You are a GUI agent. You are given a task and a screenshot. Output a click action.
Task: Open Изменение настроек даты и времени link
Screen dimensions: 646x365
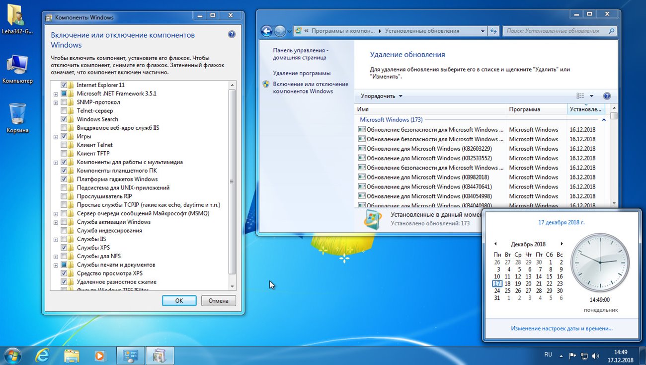[x=562, y=328]
